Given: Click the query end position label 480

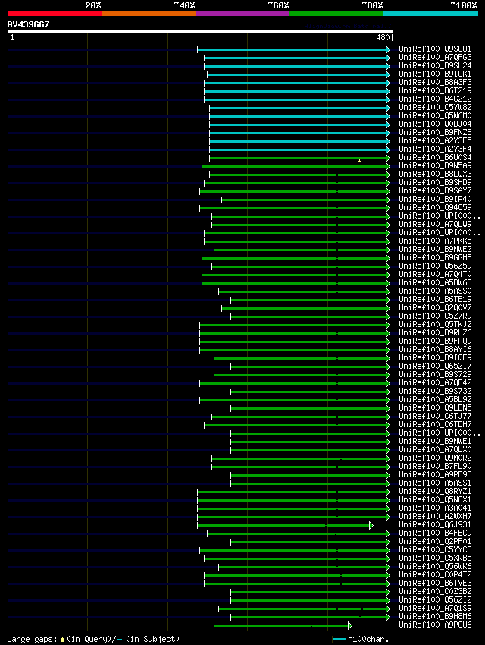Looking at the screenshot, I should 383,37.
